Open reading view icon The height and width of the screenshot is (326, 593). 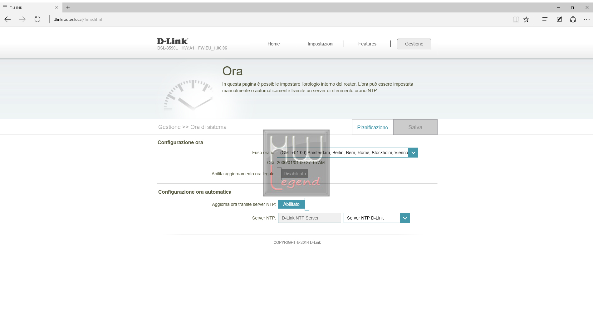point(516,19)
